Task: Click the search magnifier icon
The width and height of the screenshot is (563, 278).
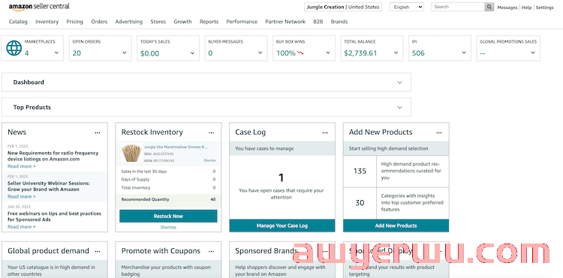Action: (x=489, y=7)
